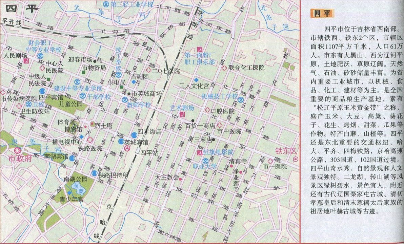Select the 铁东区 district marker
The image size is (404, 244).
pos(296,159)
